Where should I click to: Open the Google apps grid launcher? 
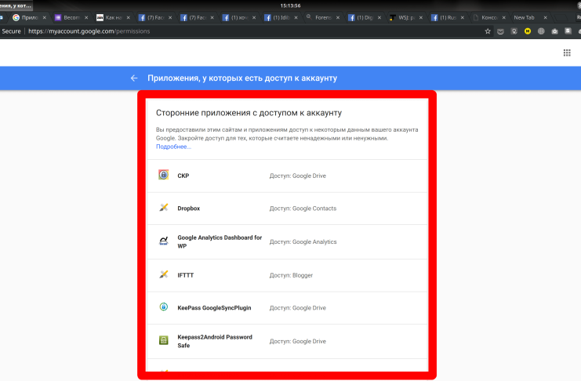tap(567, 53)
